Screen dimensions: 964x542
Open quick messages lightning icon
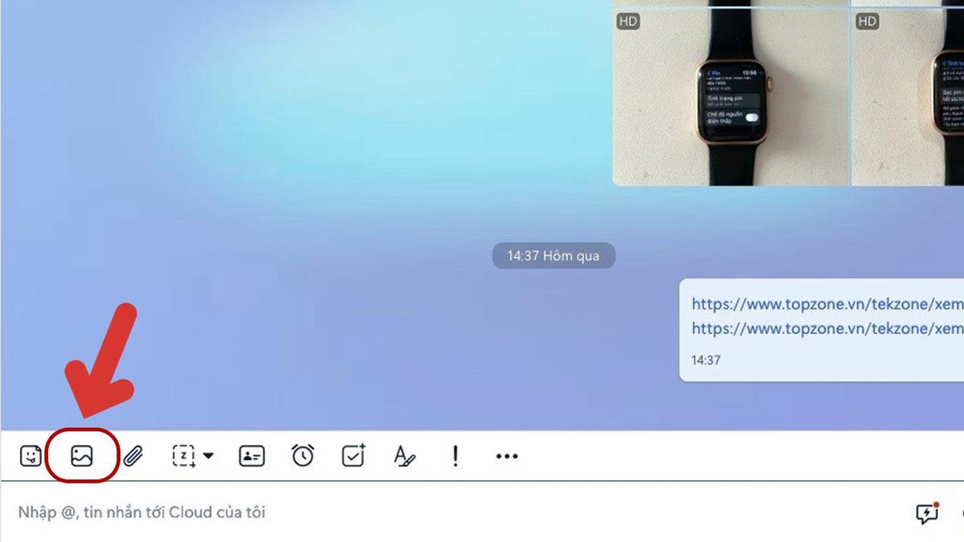tap(927, 513)
